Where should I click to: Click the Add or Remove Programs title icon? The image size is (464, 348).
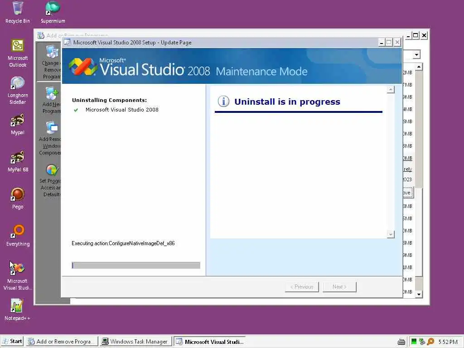point(41,35)
